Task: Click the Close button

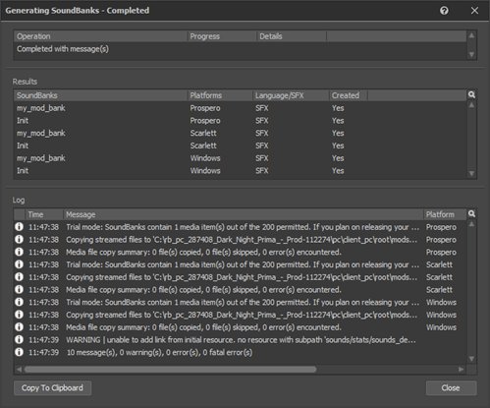Action: coord(451,388)
